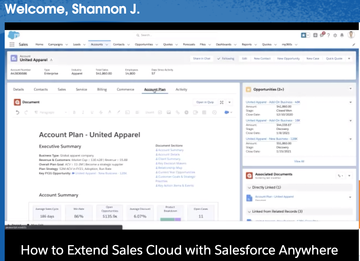
Task: Open the App Launcher grid icon
Action: (12, 44)
